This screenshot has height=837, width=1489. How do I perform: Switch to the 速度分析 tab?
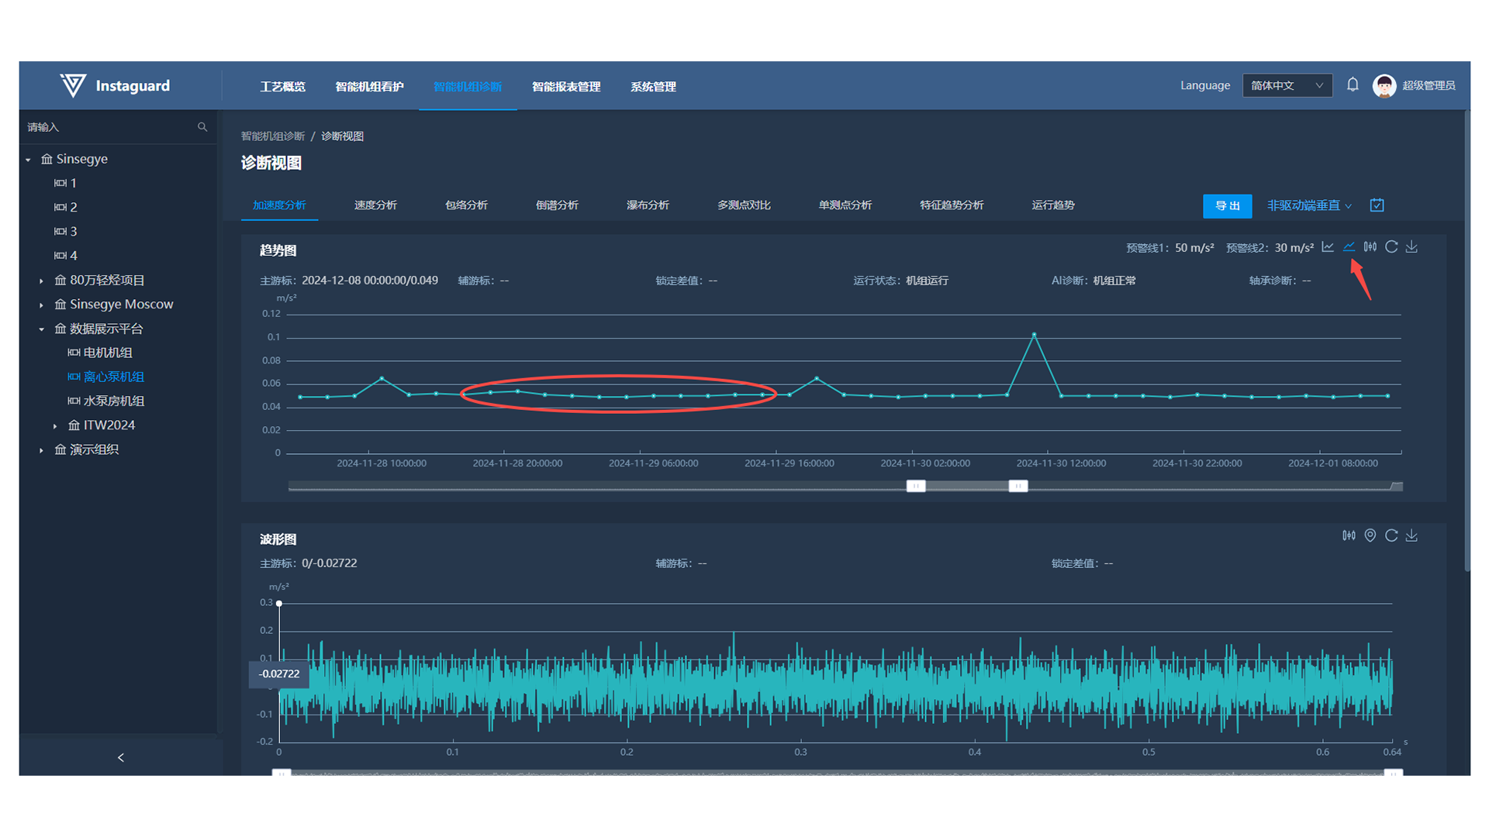[375, 205]
